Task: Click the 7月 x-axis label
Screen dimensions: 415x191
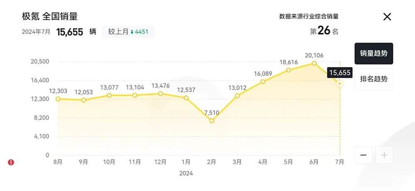Action: pos(339,162)
